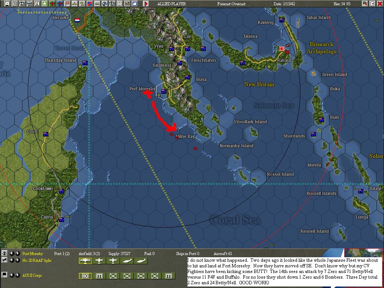Click the crosshair target toolbar icon

coord(112,4)
